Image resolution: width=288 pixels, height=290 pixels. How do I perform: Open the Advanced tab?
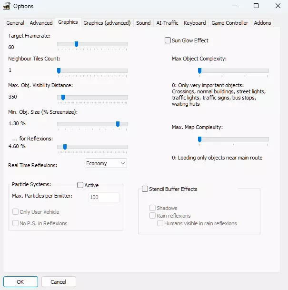(41, 23)
